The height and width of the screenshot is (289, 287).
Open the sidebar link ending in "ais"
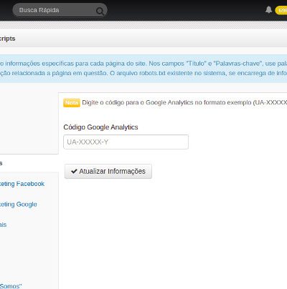click(3, 225)
